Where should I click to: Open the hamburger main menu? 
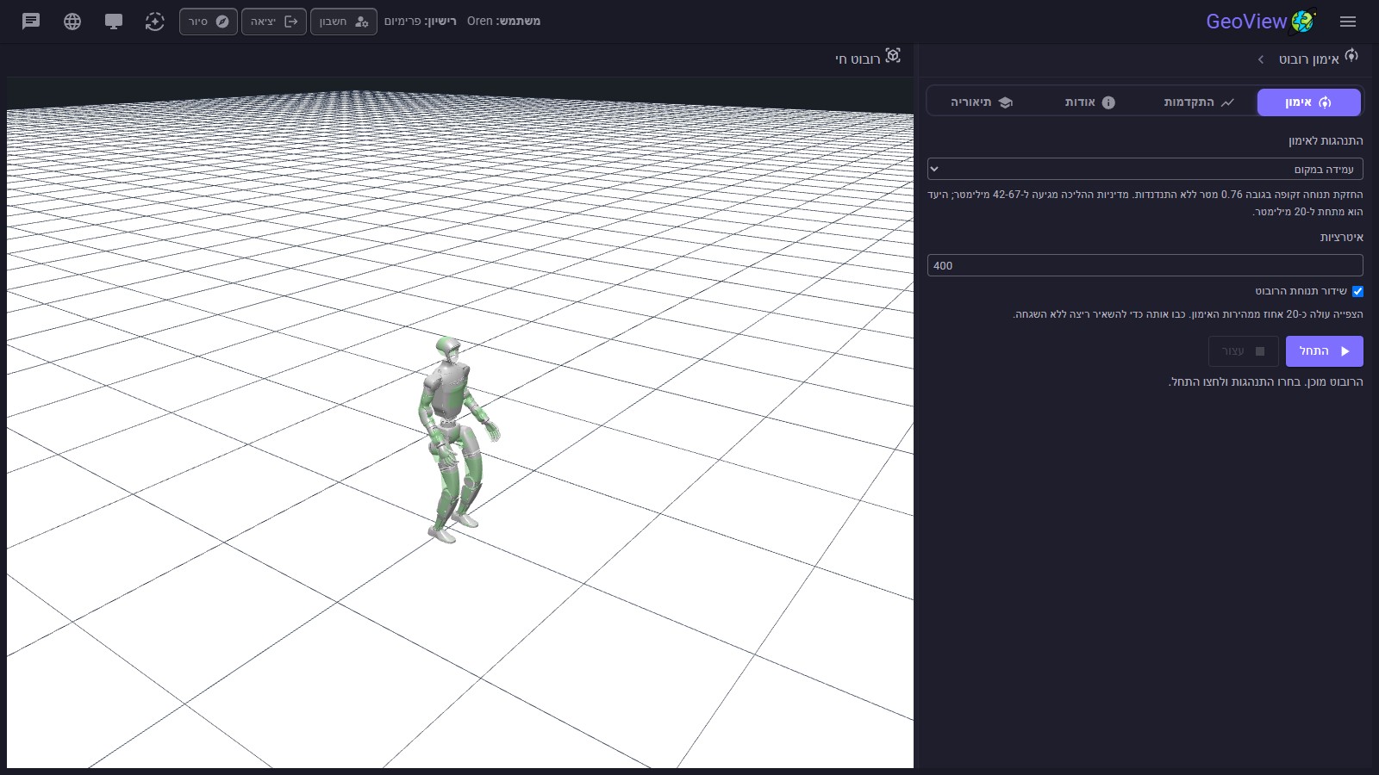pos(1348,22)
